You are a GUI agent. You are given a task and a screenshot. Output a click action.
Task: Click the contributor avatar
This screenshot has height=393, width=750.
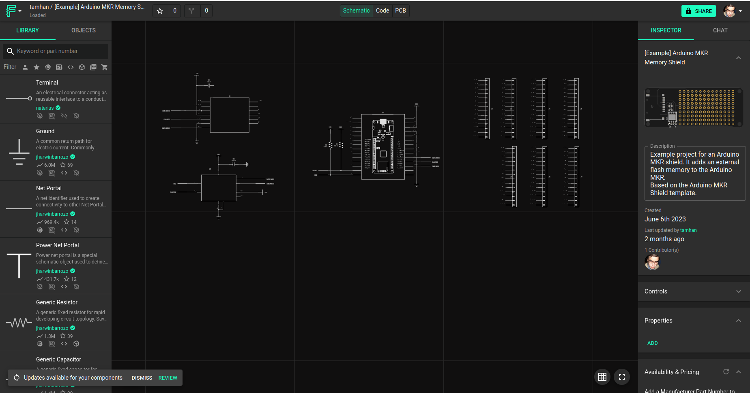point(652,262)
